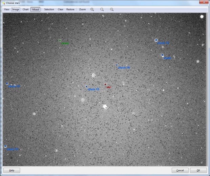Click the blue check marker in bottom-left corner

point(5,146)
